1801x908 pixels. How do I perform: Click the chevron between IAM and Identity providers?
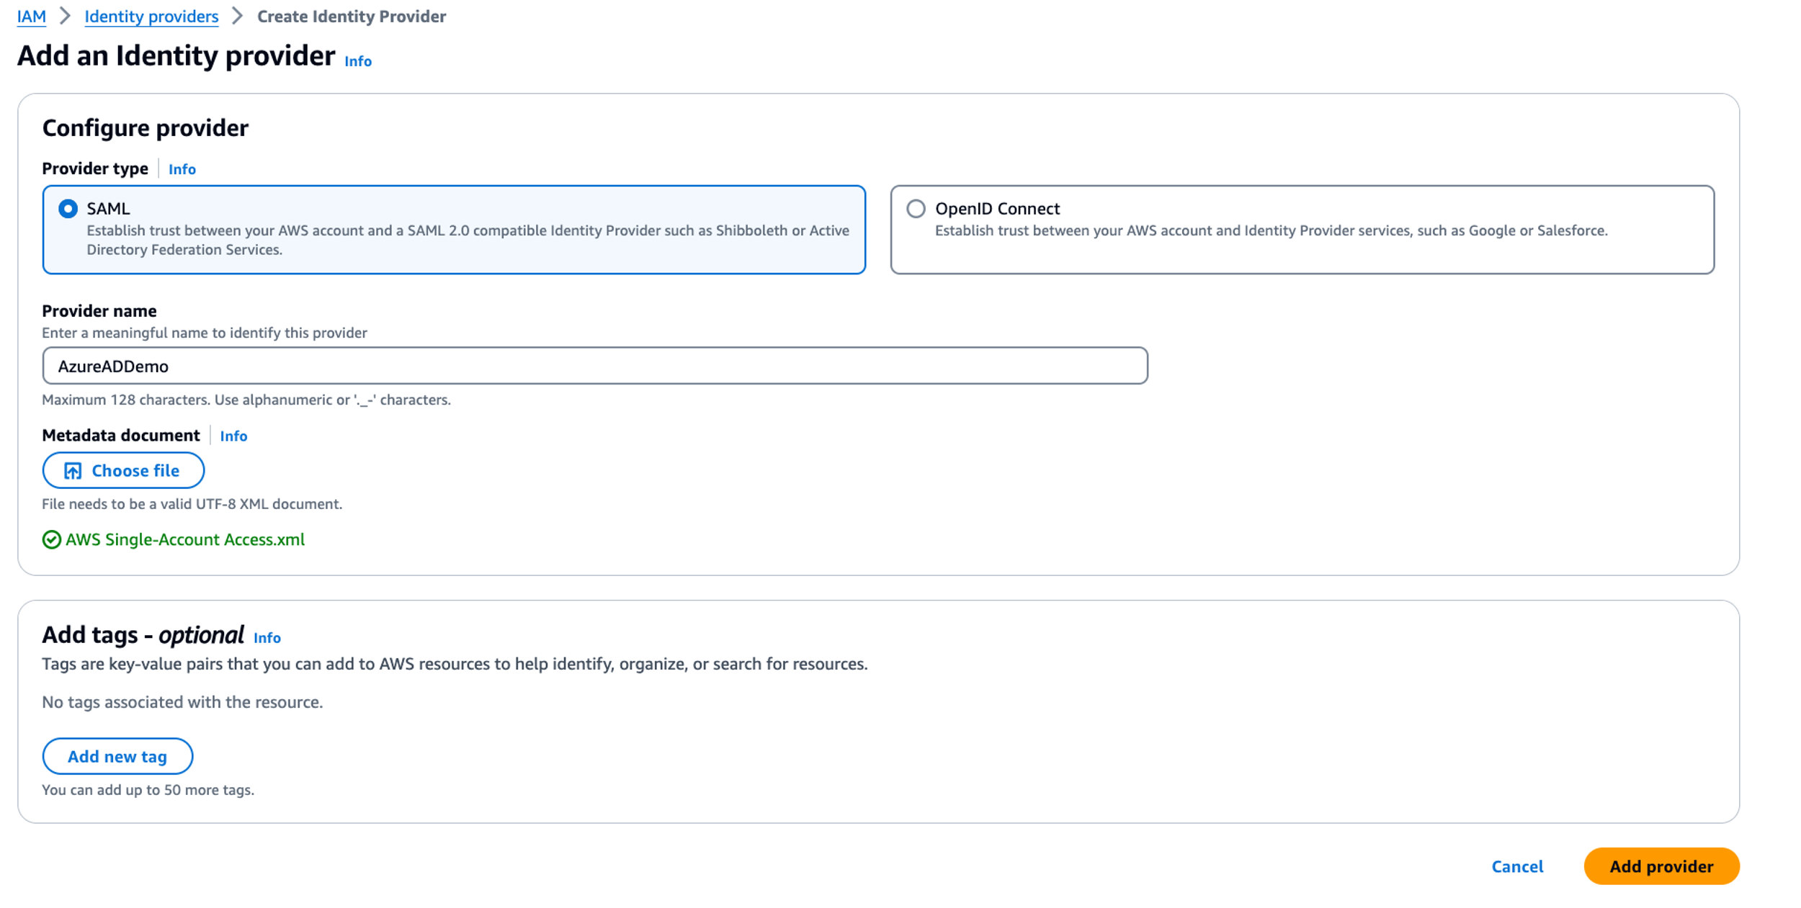pyautogui.click(x=65, y=16)
